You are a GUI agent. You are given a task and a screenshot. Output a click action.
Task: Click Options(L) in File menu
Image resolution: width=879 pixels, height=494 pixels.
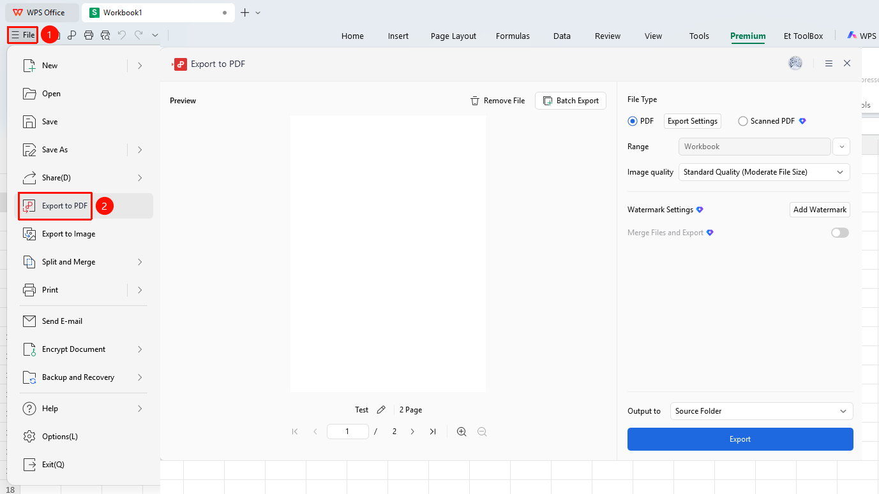[x=84, y=437]
